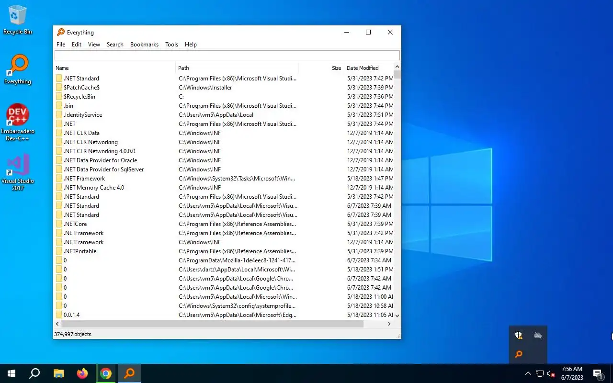Show calendar via taskbar clock

tap(572, 373)
